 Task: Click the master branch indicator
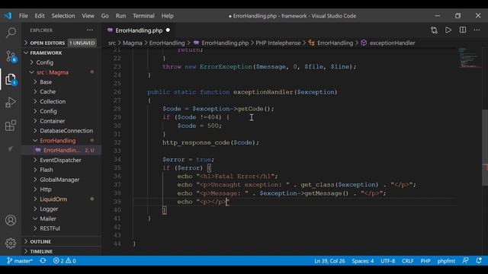pyautogui.click(x=20, y=260)
